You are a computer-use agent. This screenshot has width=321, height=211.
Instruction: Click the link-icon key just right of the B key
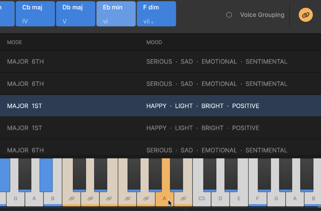[x=71, y=199]
